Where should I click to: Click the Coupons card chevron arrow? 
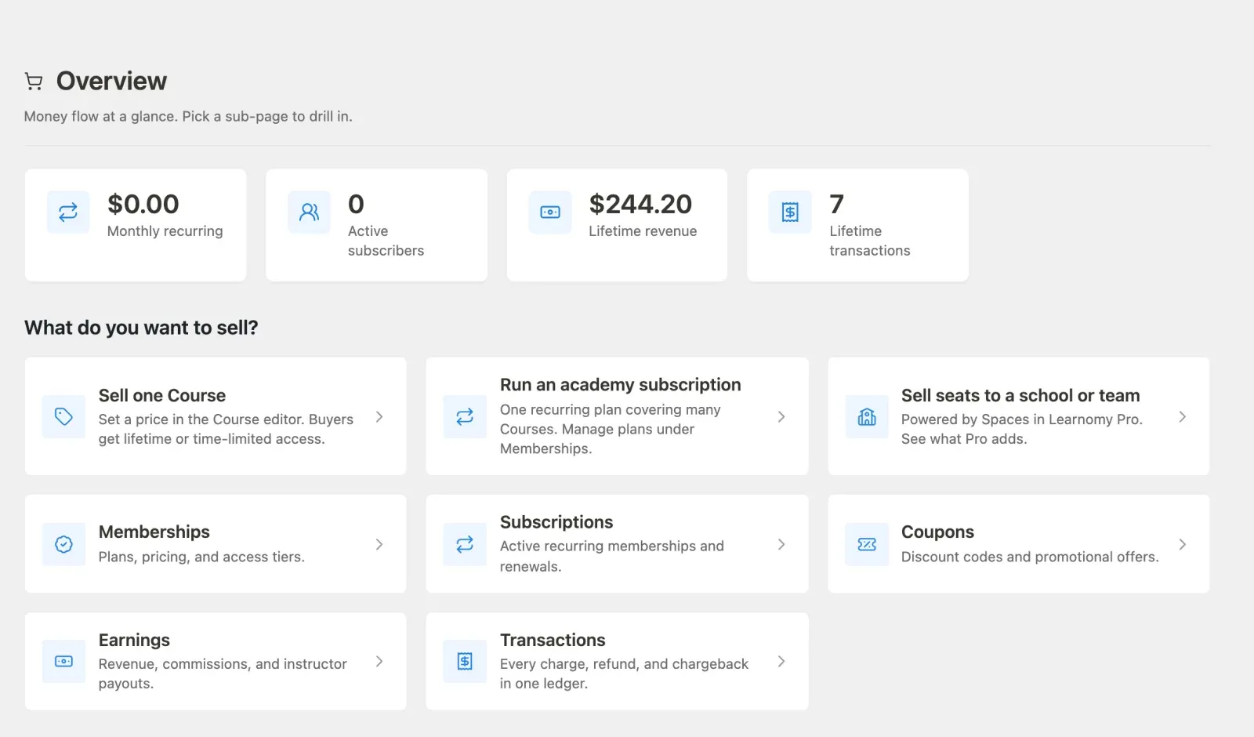tap(1183, 544)
